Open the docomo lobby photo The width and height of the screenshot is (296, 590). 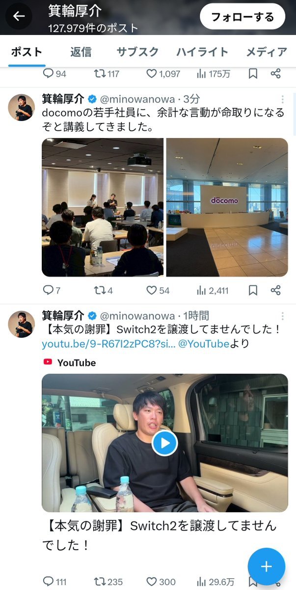227,207
